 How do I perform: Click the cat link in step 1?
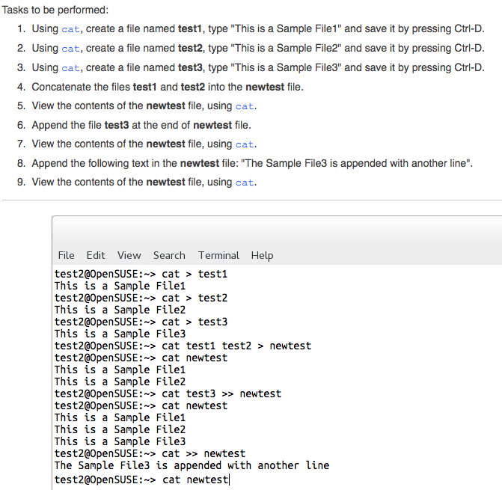[71, 29]
